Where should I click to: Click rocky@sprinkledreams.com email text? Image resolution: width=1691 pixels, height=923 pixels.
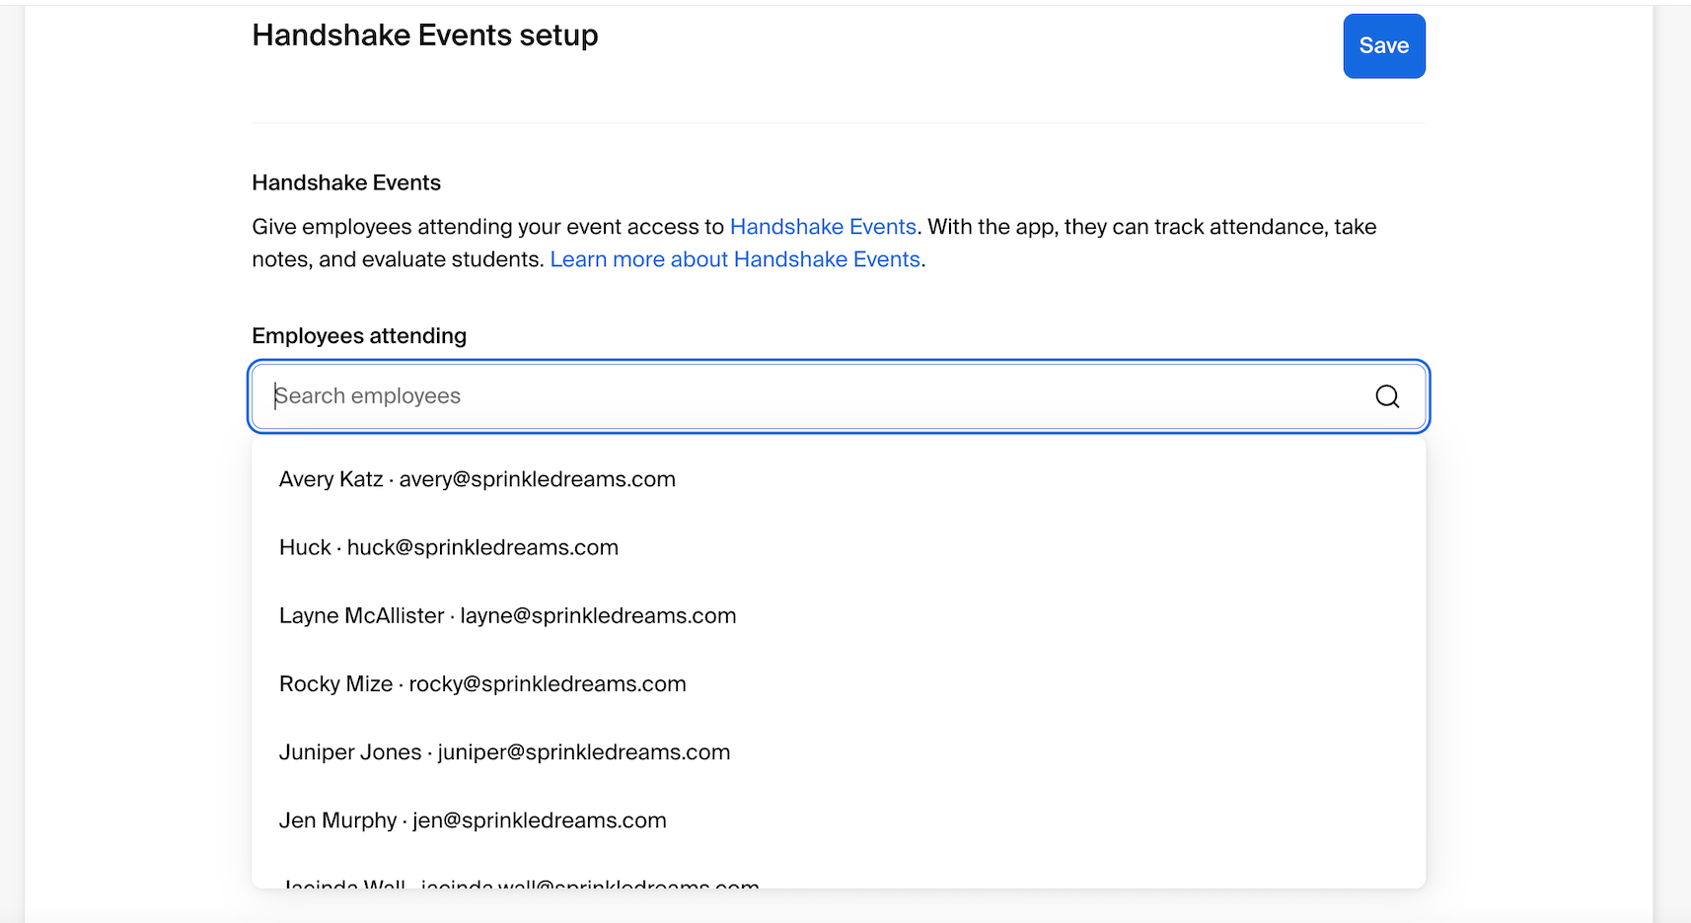point(548,684)
